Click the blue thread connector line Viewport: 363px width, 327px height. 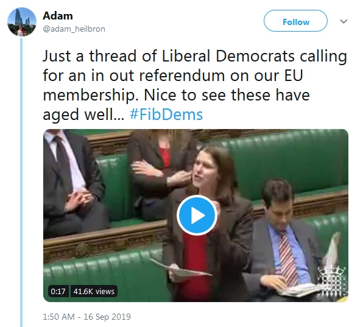coord(21,181)
